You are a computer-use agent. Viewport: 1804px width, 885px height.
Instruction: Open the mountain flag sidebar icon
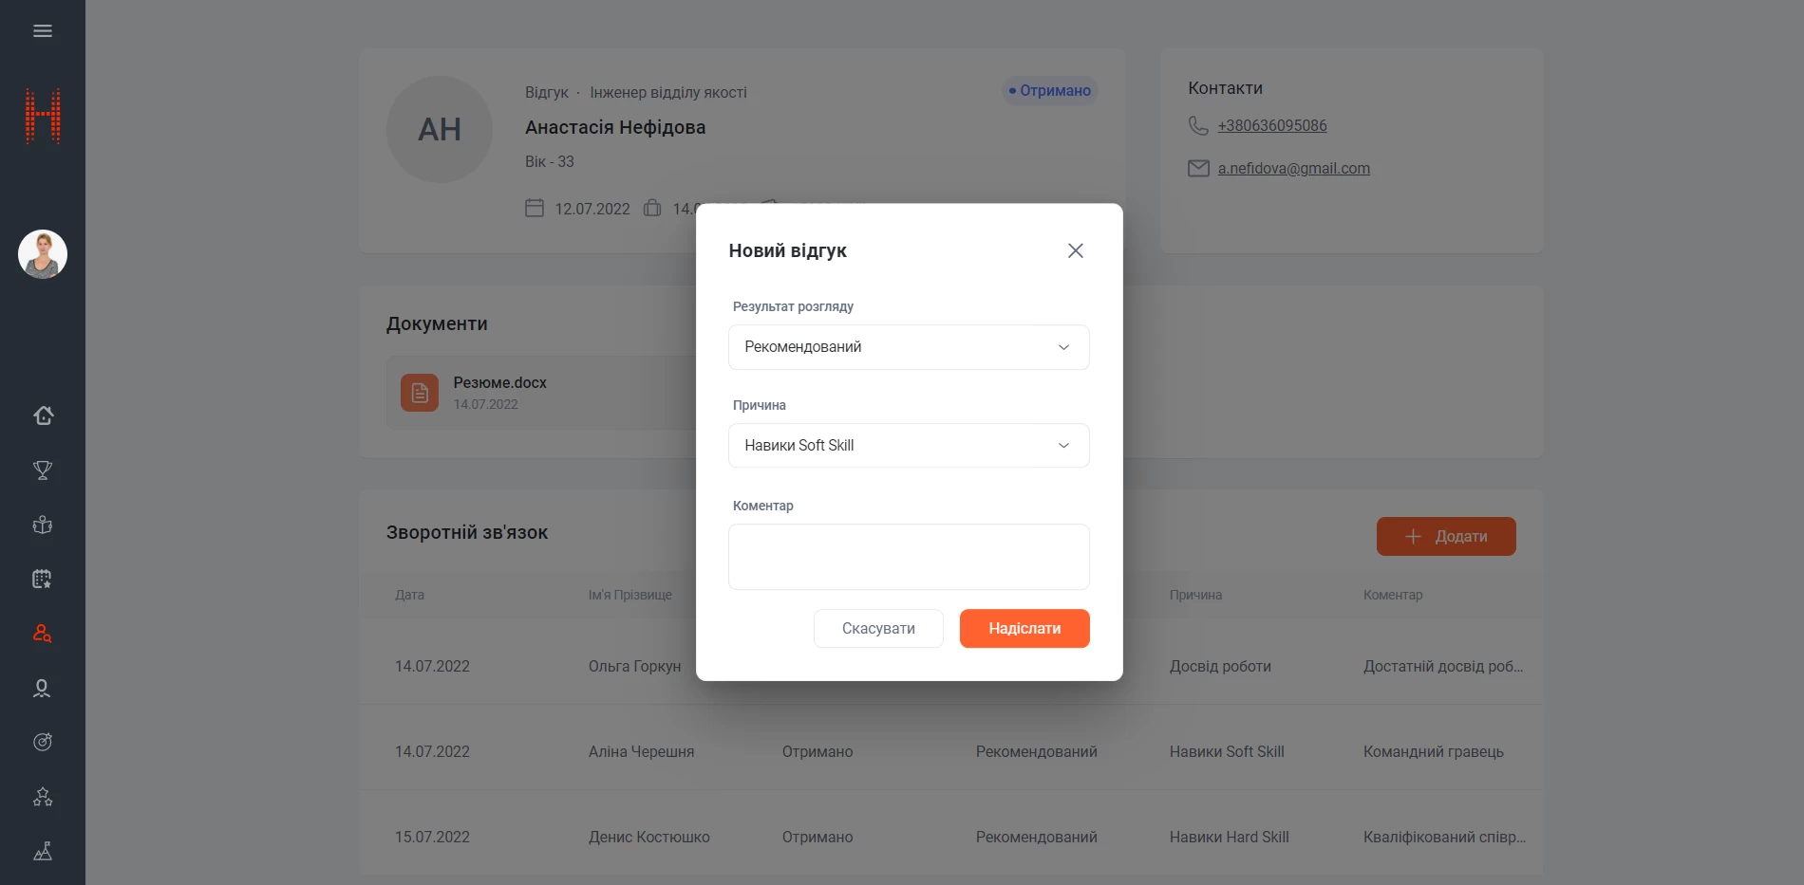(x=43, y=851)
